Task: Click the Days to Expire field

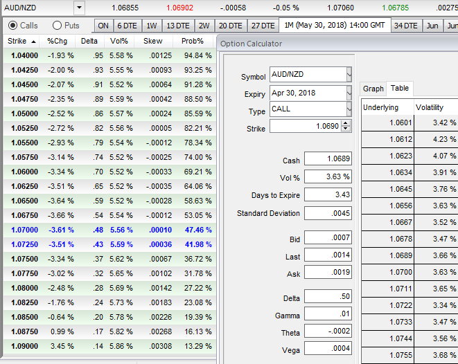Action: (x=328, y=195)
